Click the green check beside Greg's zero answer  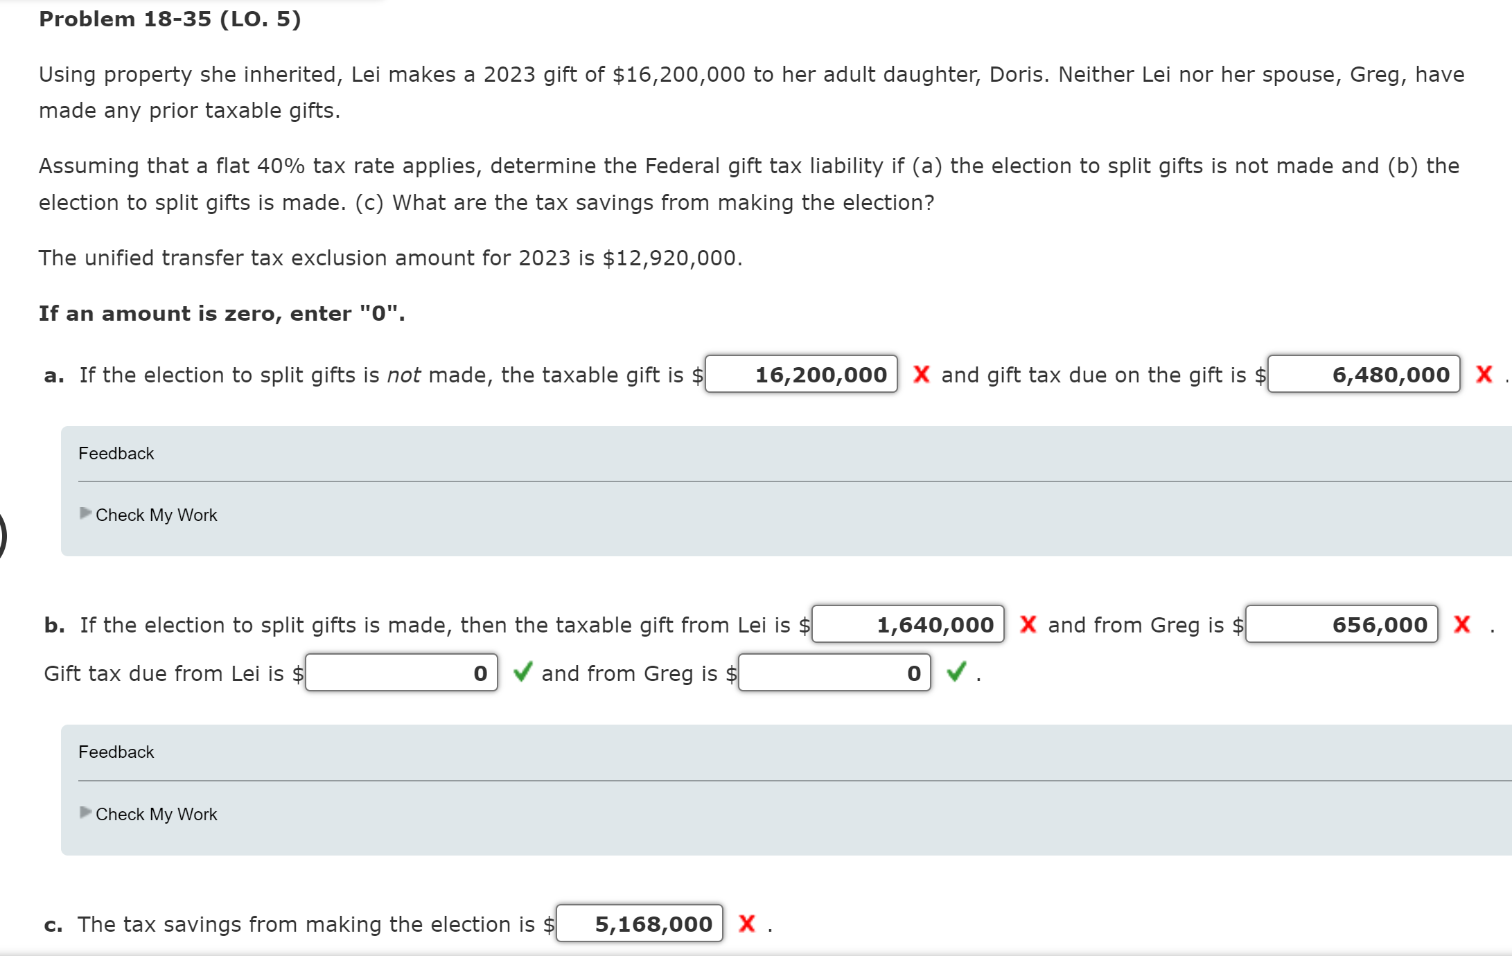[957, 672]
